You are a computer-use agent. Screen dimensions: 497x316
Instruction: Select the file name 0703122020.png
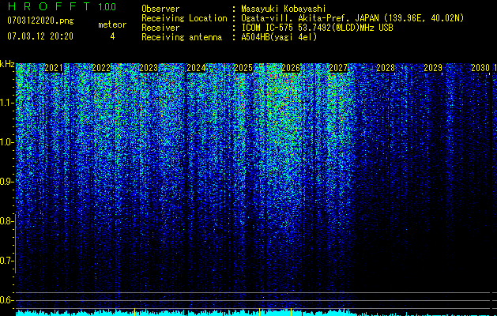click(x=40, y=21)
